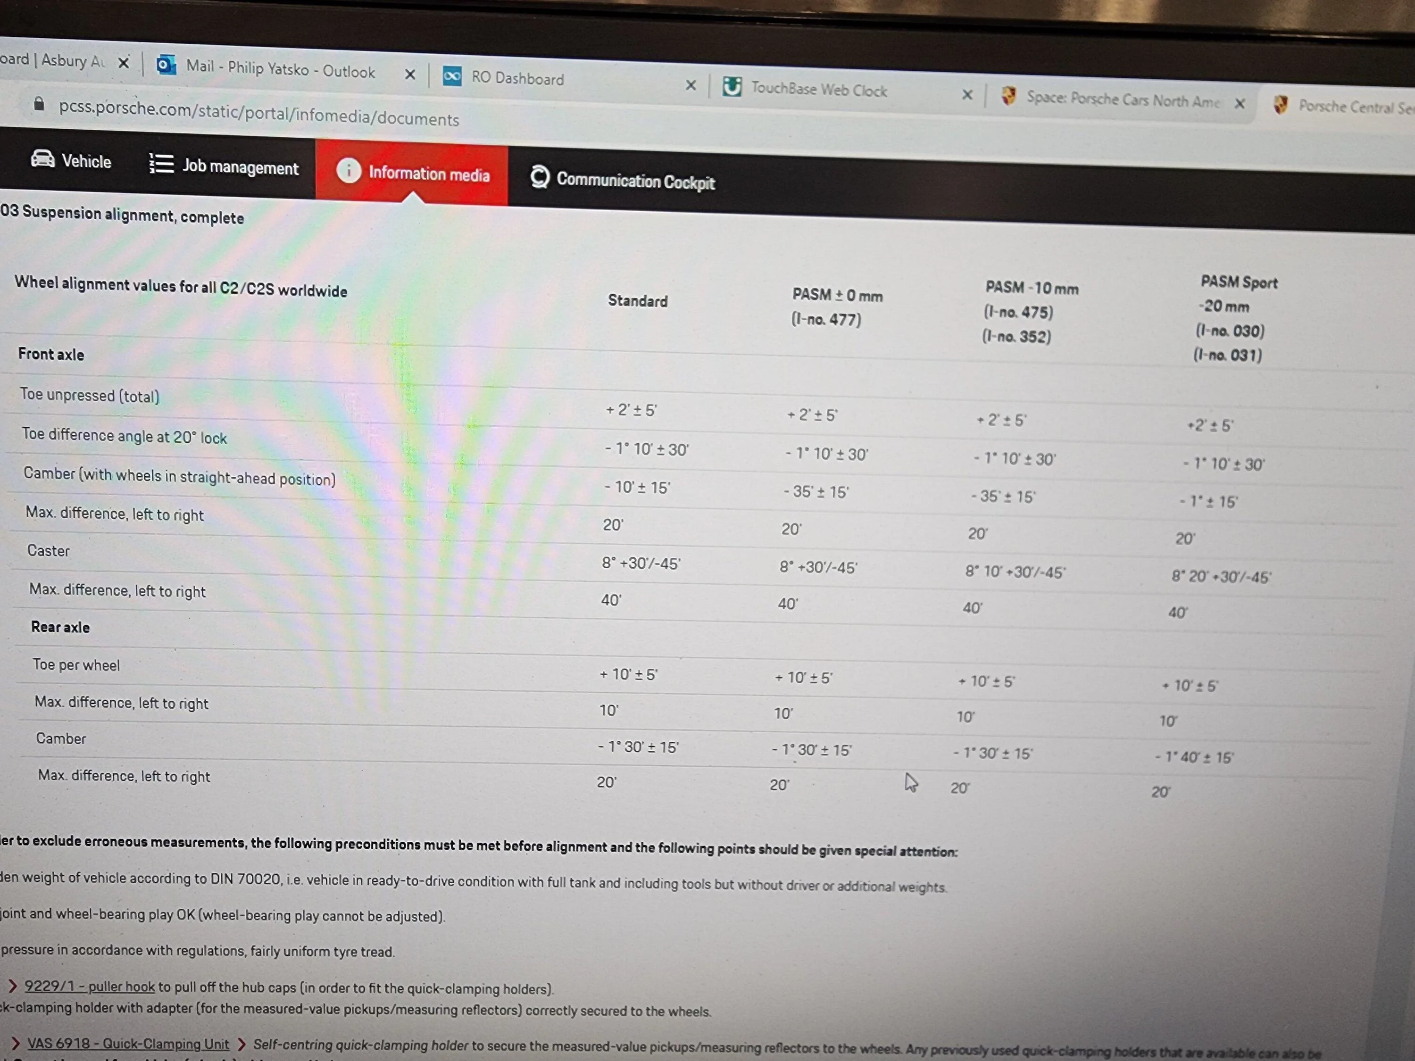
Task: Click 'Toe difference angle at 20° lock' label
Action: point(125,436)
